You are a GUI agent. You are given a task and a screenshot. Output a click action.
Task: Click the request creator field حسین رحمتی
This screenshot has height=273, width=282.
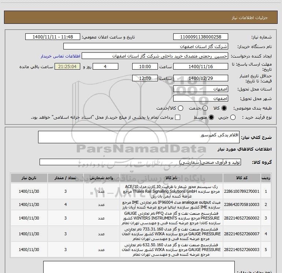(x=155, y=56)
